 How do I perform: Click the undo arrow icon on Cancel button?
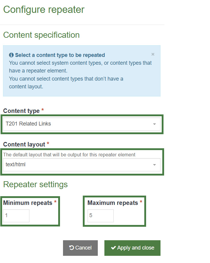(x=71, y=248)
